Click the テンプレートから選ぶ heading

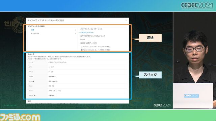[36, 26]
